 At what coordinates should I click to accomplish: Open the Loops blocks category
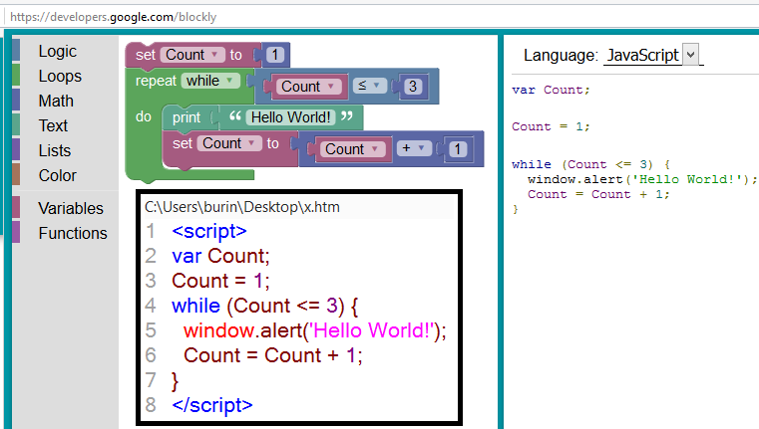pyautogui.click(x=60, y=77)
